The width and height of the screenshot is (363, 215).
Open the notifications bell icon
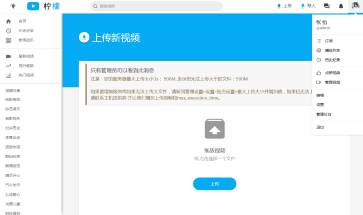341,6
